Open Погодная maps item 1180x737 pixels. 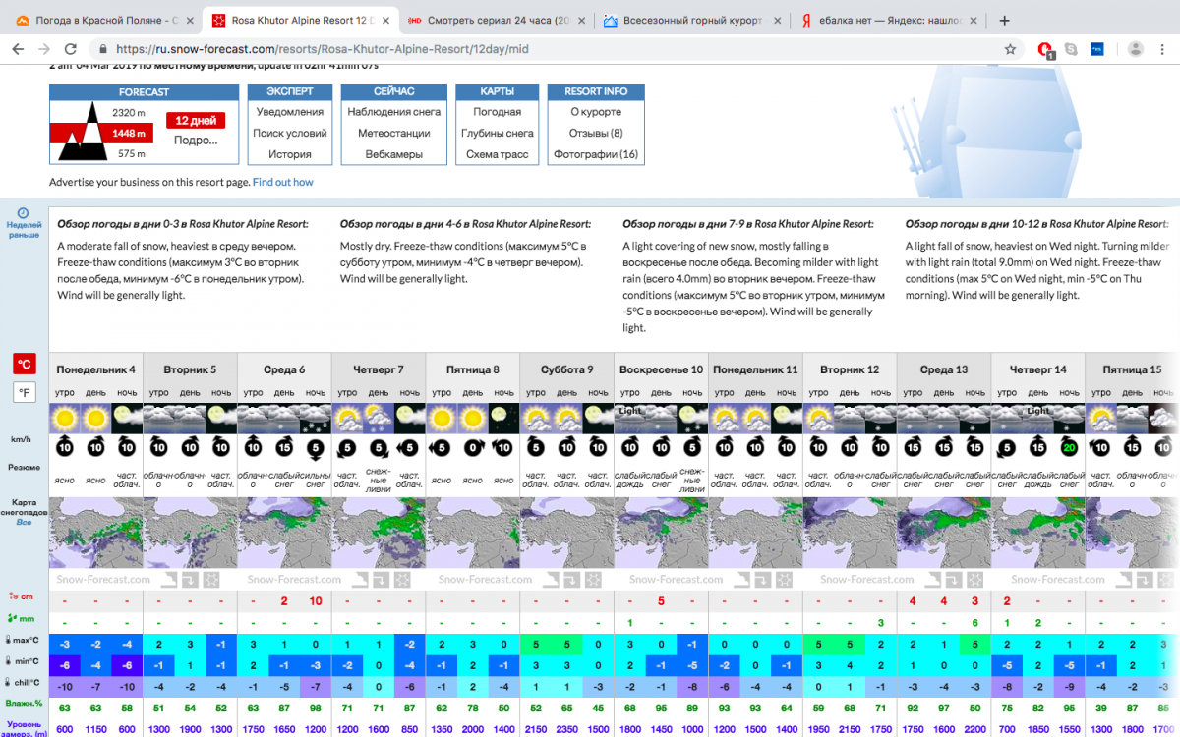point(498,112)
